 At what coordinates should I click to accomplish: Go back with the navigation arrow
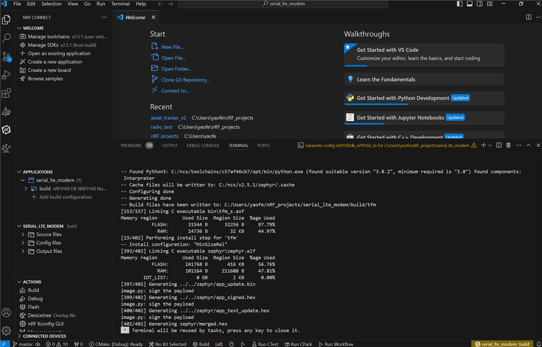(x=161, y=4)
